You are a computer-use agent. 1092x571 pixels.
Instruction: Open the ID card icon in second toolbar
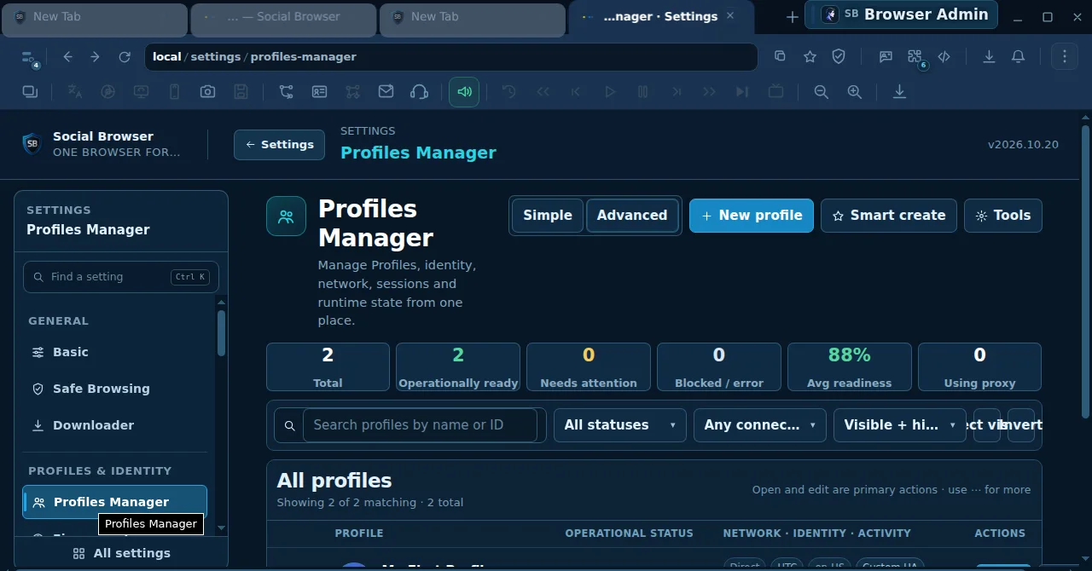click(x=319, y=91)
